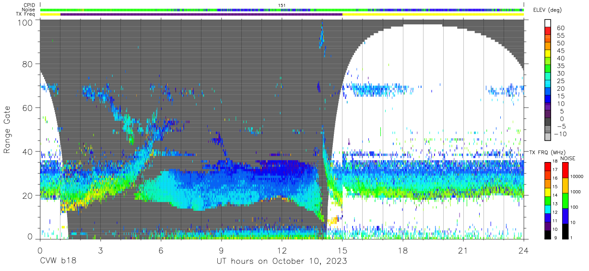Click the 'CVW b18' radar label

tap(58, 261)
